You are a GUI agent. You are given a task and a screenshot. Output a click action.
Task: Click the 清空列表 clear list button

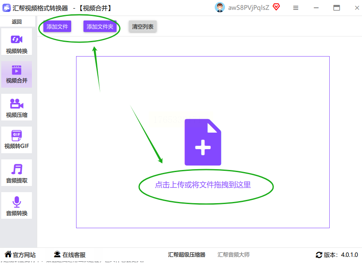pos(143,27)
